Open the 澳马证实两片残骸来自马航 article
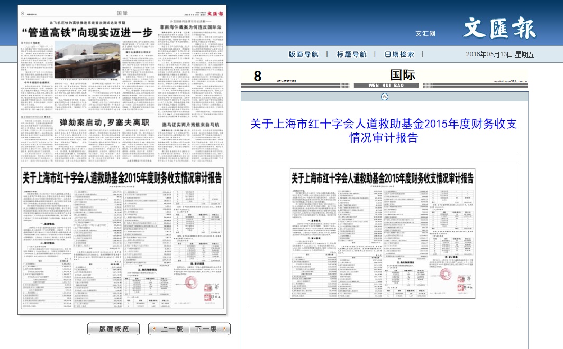The width and height of the screenshot is (563, 349). tap(190, 125)
